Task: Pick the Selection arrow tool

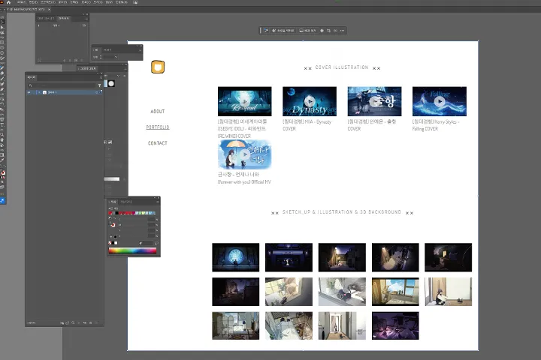Action: click(2, 22)
